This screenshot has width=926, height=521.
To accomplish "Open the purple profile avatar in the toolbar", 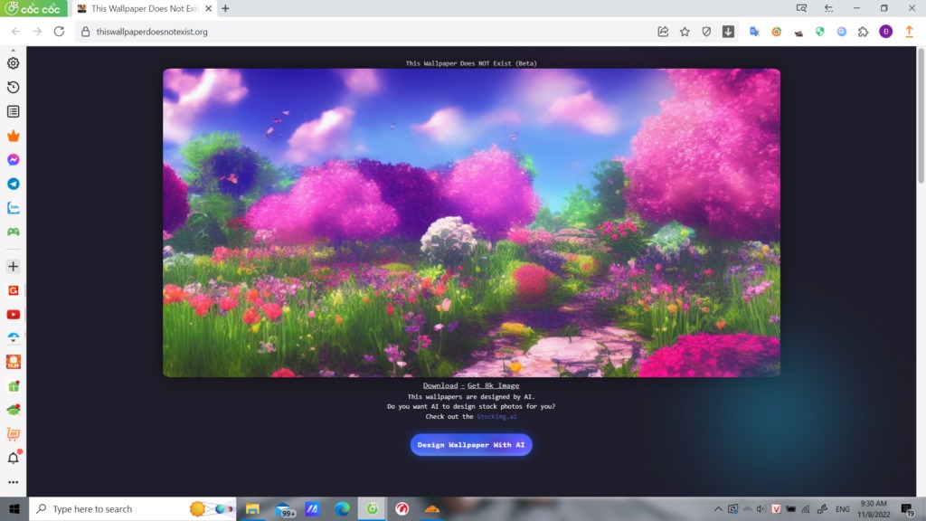I will coord(885,31).
